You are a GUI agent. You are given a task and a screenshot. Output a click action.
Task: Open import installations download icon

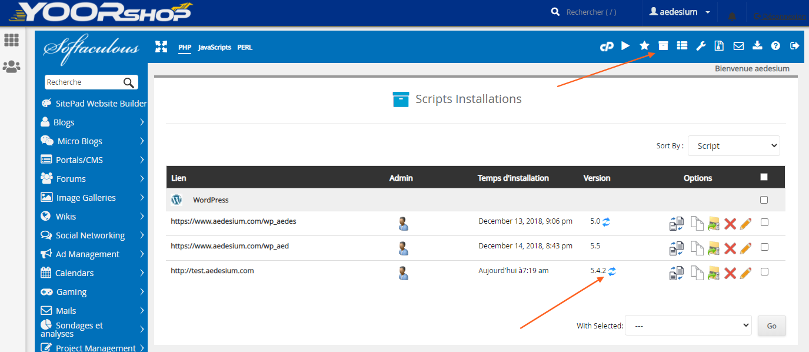click(x=757, y=46)
